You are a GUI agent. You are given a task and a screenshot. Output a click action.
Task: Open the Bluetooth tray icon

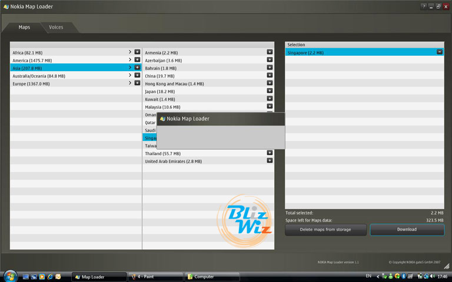pos(404,276)
